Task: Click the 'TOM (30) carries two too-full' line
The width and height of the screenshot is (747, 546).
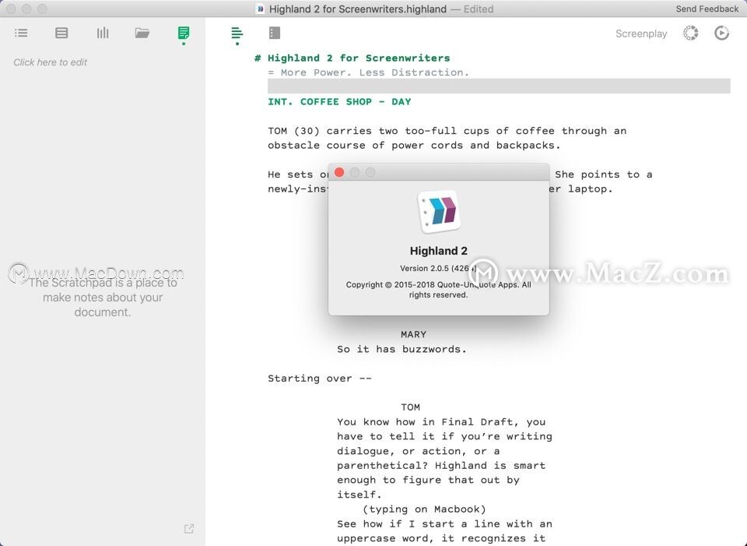Action: tap(447, 131)
